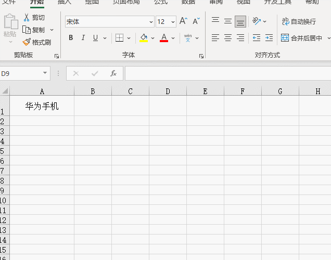Select column A header

pos(42,91)
